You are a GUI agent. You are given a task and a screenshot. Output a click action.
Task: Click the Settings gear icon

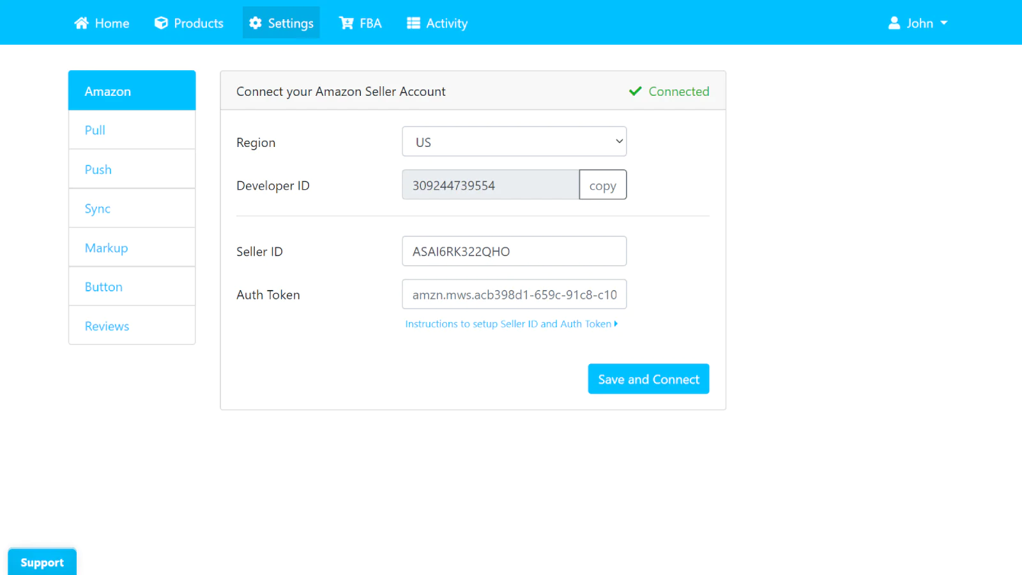point(256,23)
